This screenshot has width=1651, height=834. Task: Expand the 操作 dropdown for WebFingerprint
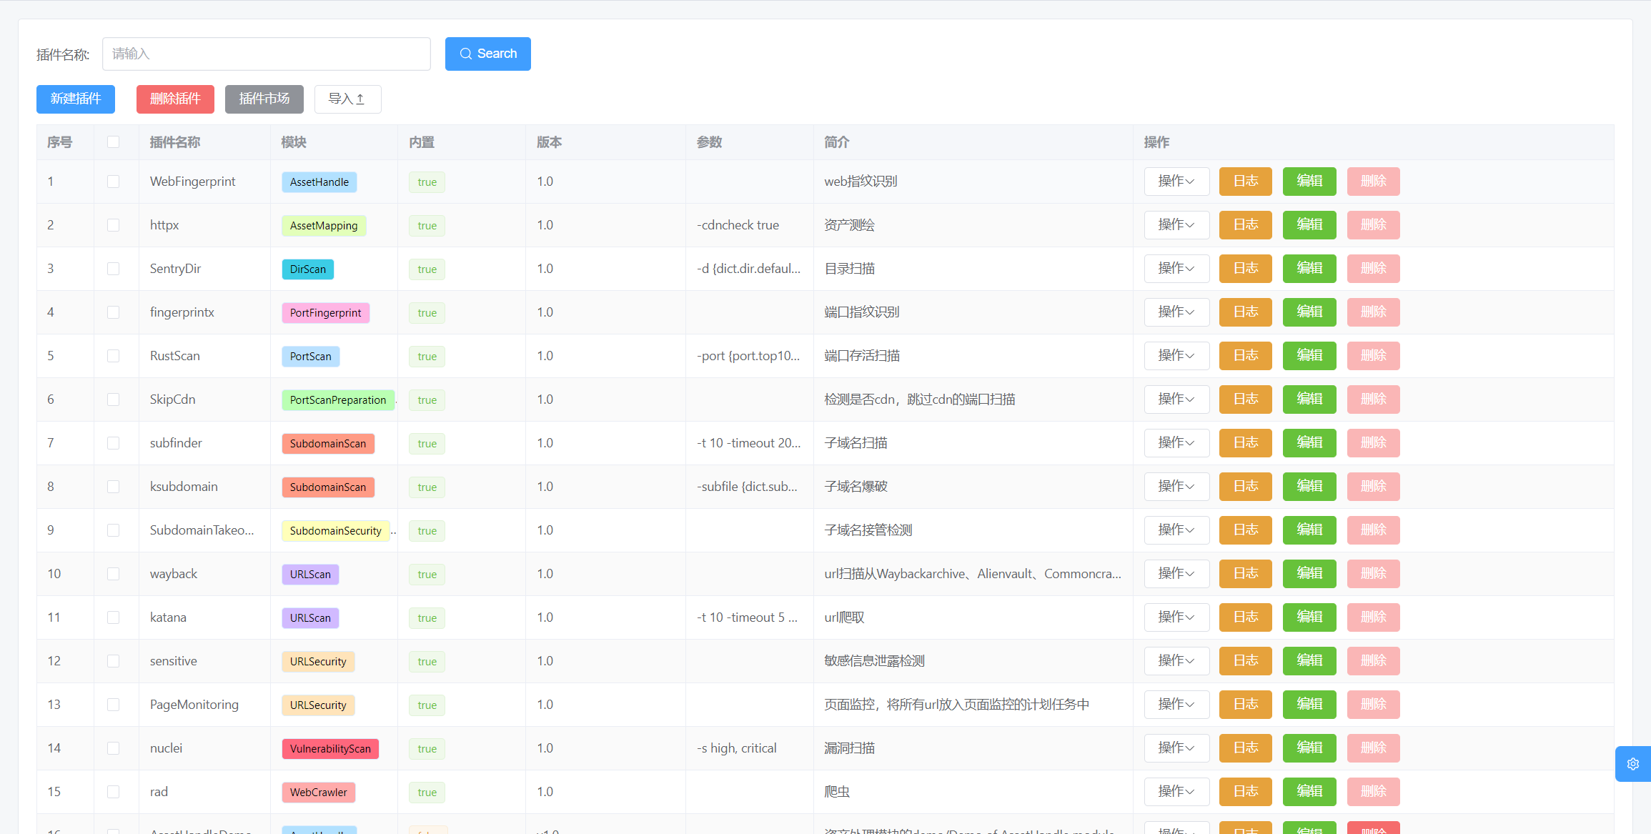[1176, 182]
